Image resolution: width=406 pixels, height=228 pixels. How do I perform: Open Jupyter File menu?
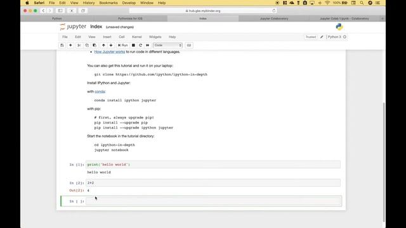pyautogui.click(x=65, y=37)
